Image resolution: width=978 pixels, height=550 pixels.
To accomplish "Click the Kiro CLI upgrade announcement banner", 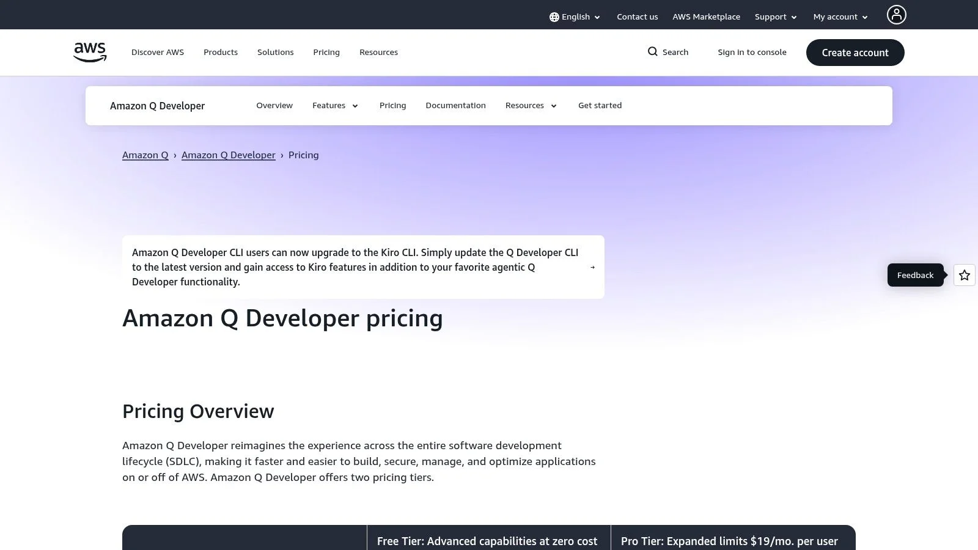I will click(x=363, y=267).
